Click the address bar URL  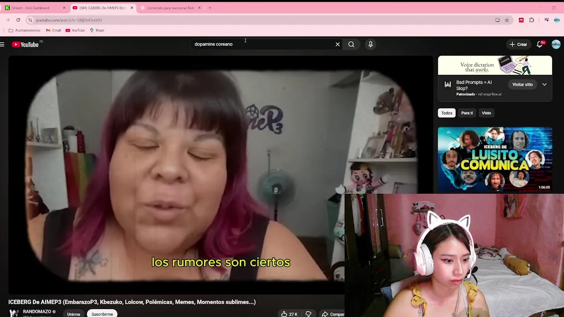tap(69, 20)
